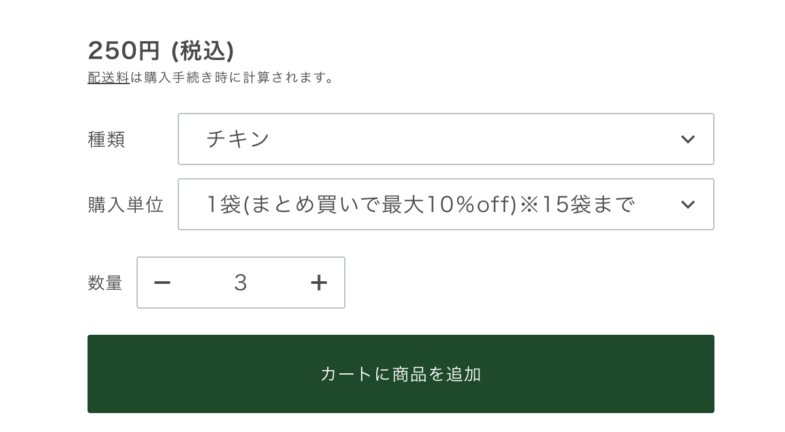785x432 pixels.
Task: Click the number 3 in the quantity stepper
Action: coord(240,283)
